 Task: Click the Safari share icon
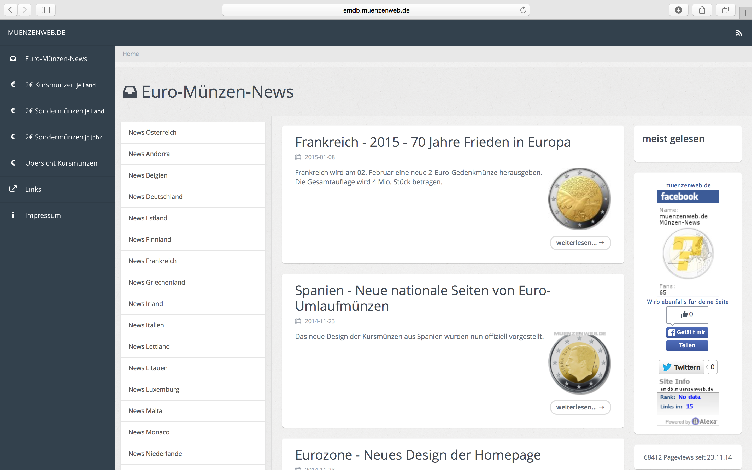click(x=702, y=10)
